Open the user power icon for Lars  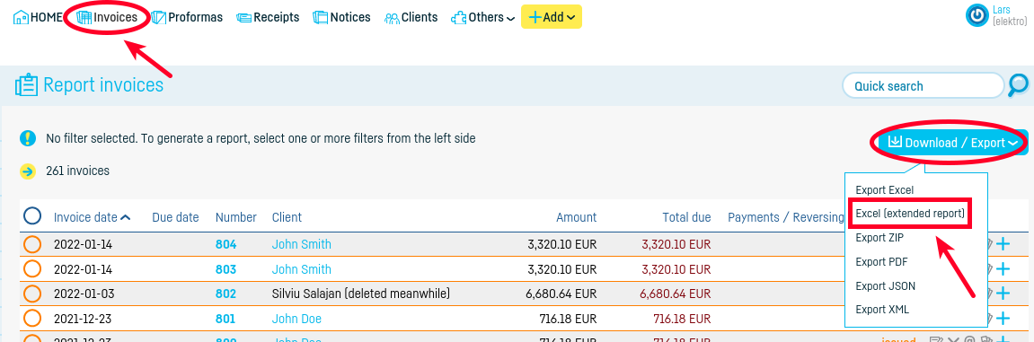coord(977,16)
